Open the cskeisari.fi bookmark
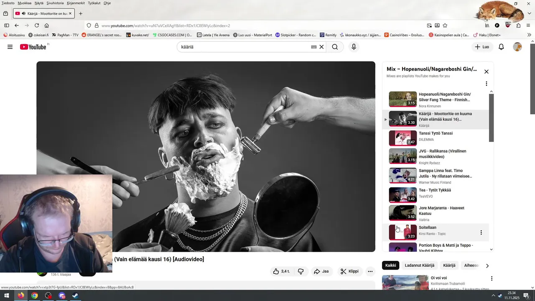The width and height of the screenshot is (535, 301). click(38, 35)
